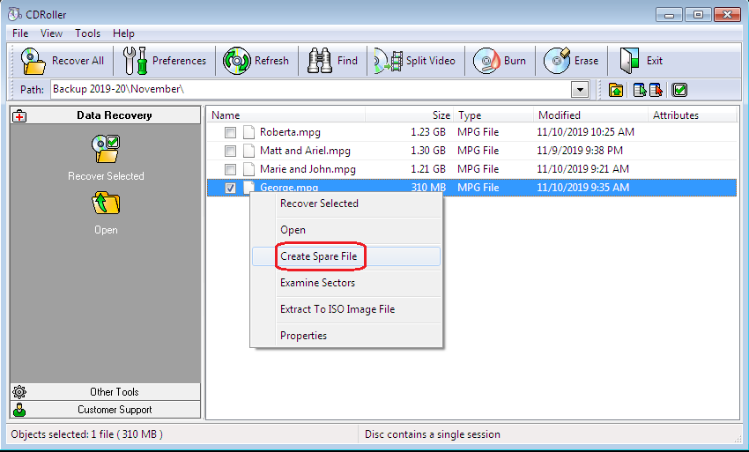Click the Other Tools gear icon
Image resolution: width=749 pixels, height=452 pixels.
(x=19, y=392)
